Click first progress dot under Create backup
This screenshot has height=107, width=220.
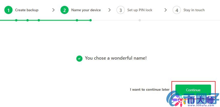tap(16, 20)
